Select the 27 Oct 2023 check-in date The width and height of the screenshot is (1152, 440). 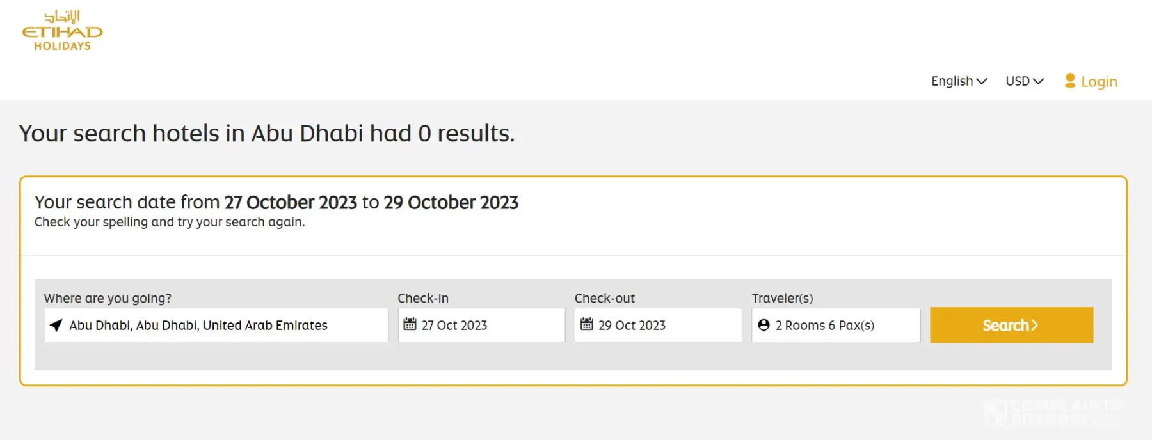pos(481,325)
